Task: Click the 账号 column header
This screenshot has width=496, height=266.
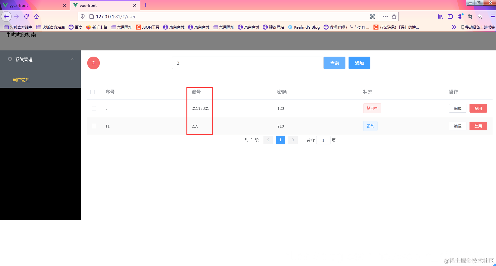Action: 196,92
